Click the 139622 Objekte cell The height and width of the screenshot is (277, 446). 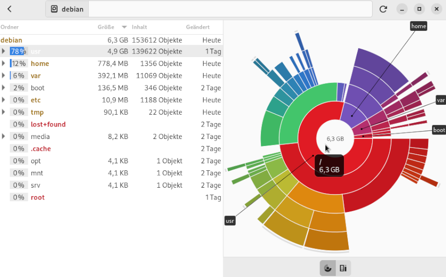157,52
